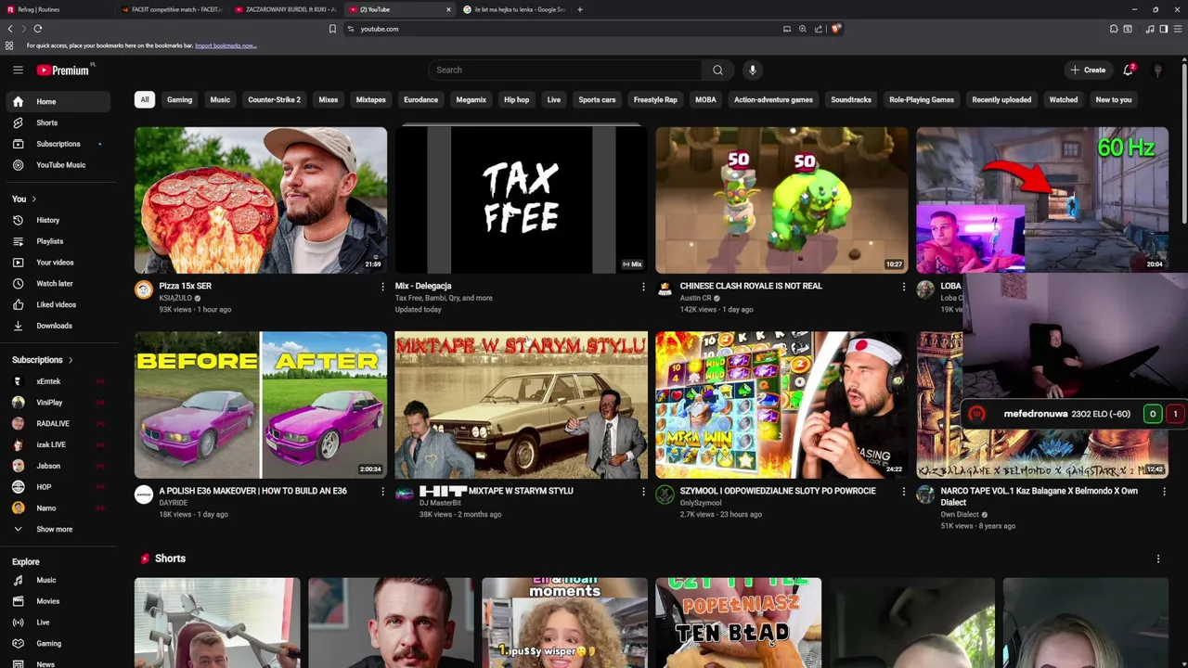Open more options for MIXTAPE W STARYM STYLU
Image resolution: width=1188 pixels, height=668 pixels.
pos(643,492)
